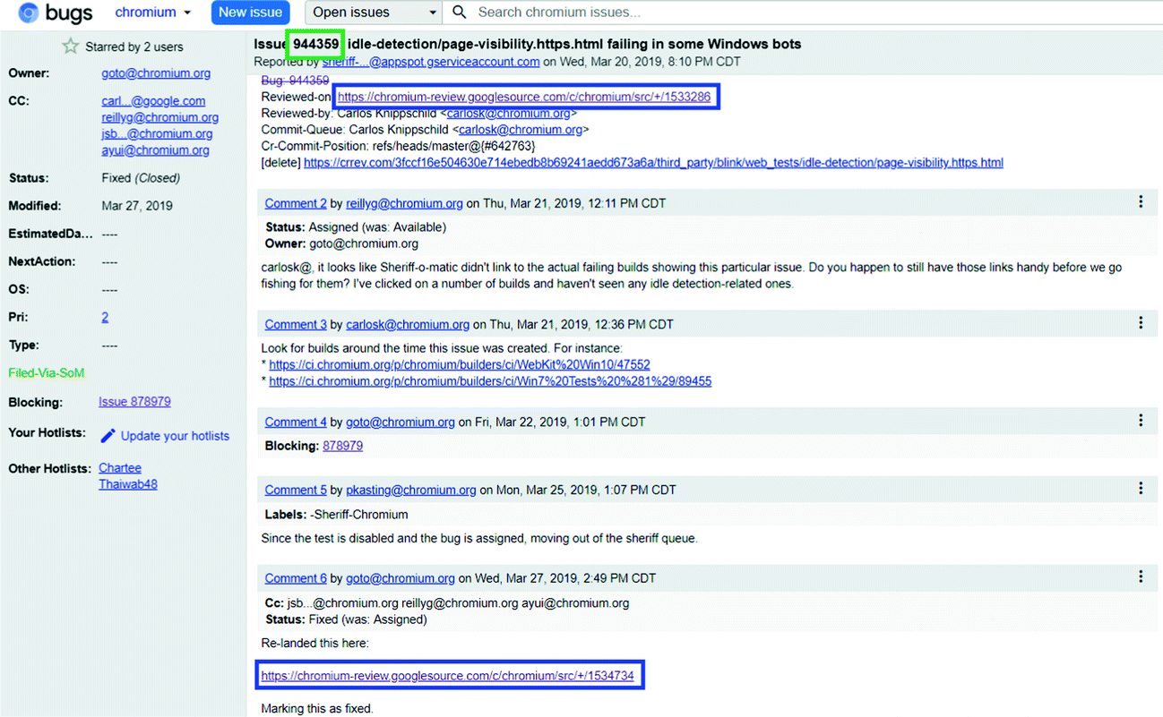Click the Status: Fixed (was: Assigned) line
The width and height of the screenshot is (1163, 717).
coord(347,619)
